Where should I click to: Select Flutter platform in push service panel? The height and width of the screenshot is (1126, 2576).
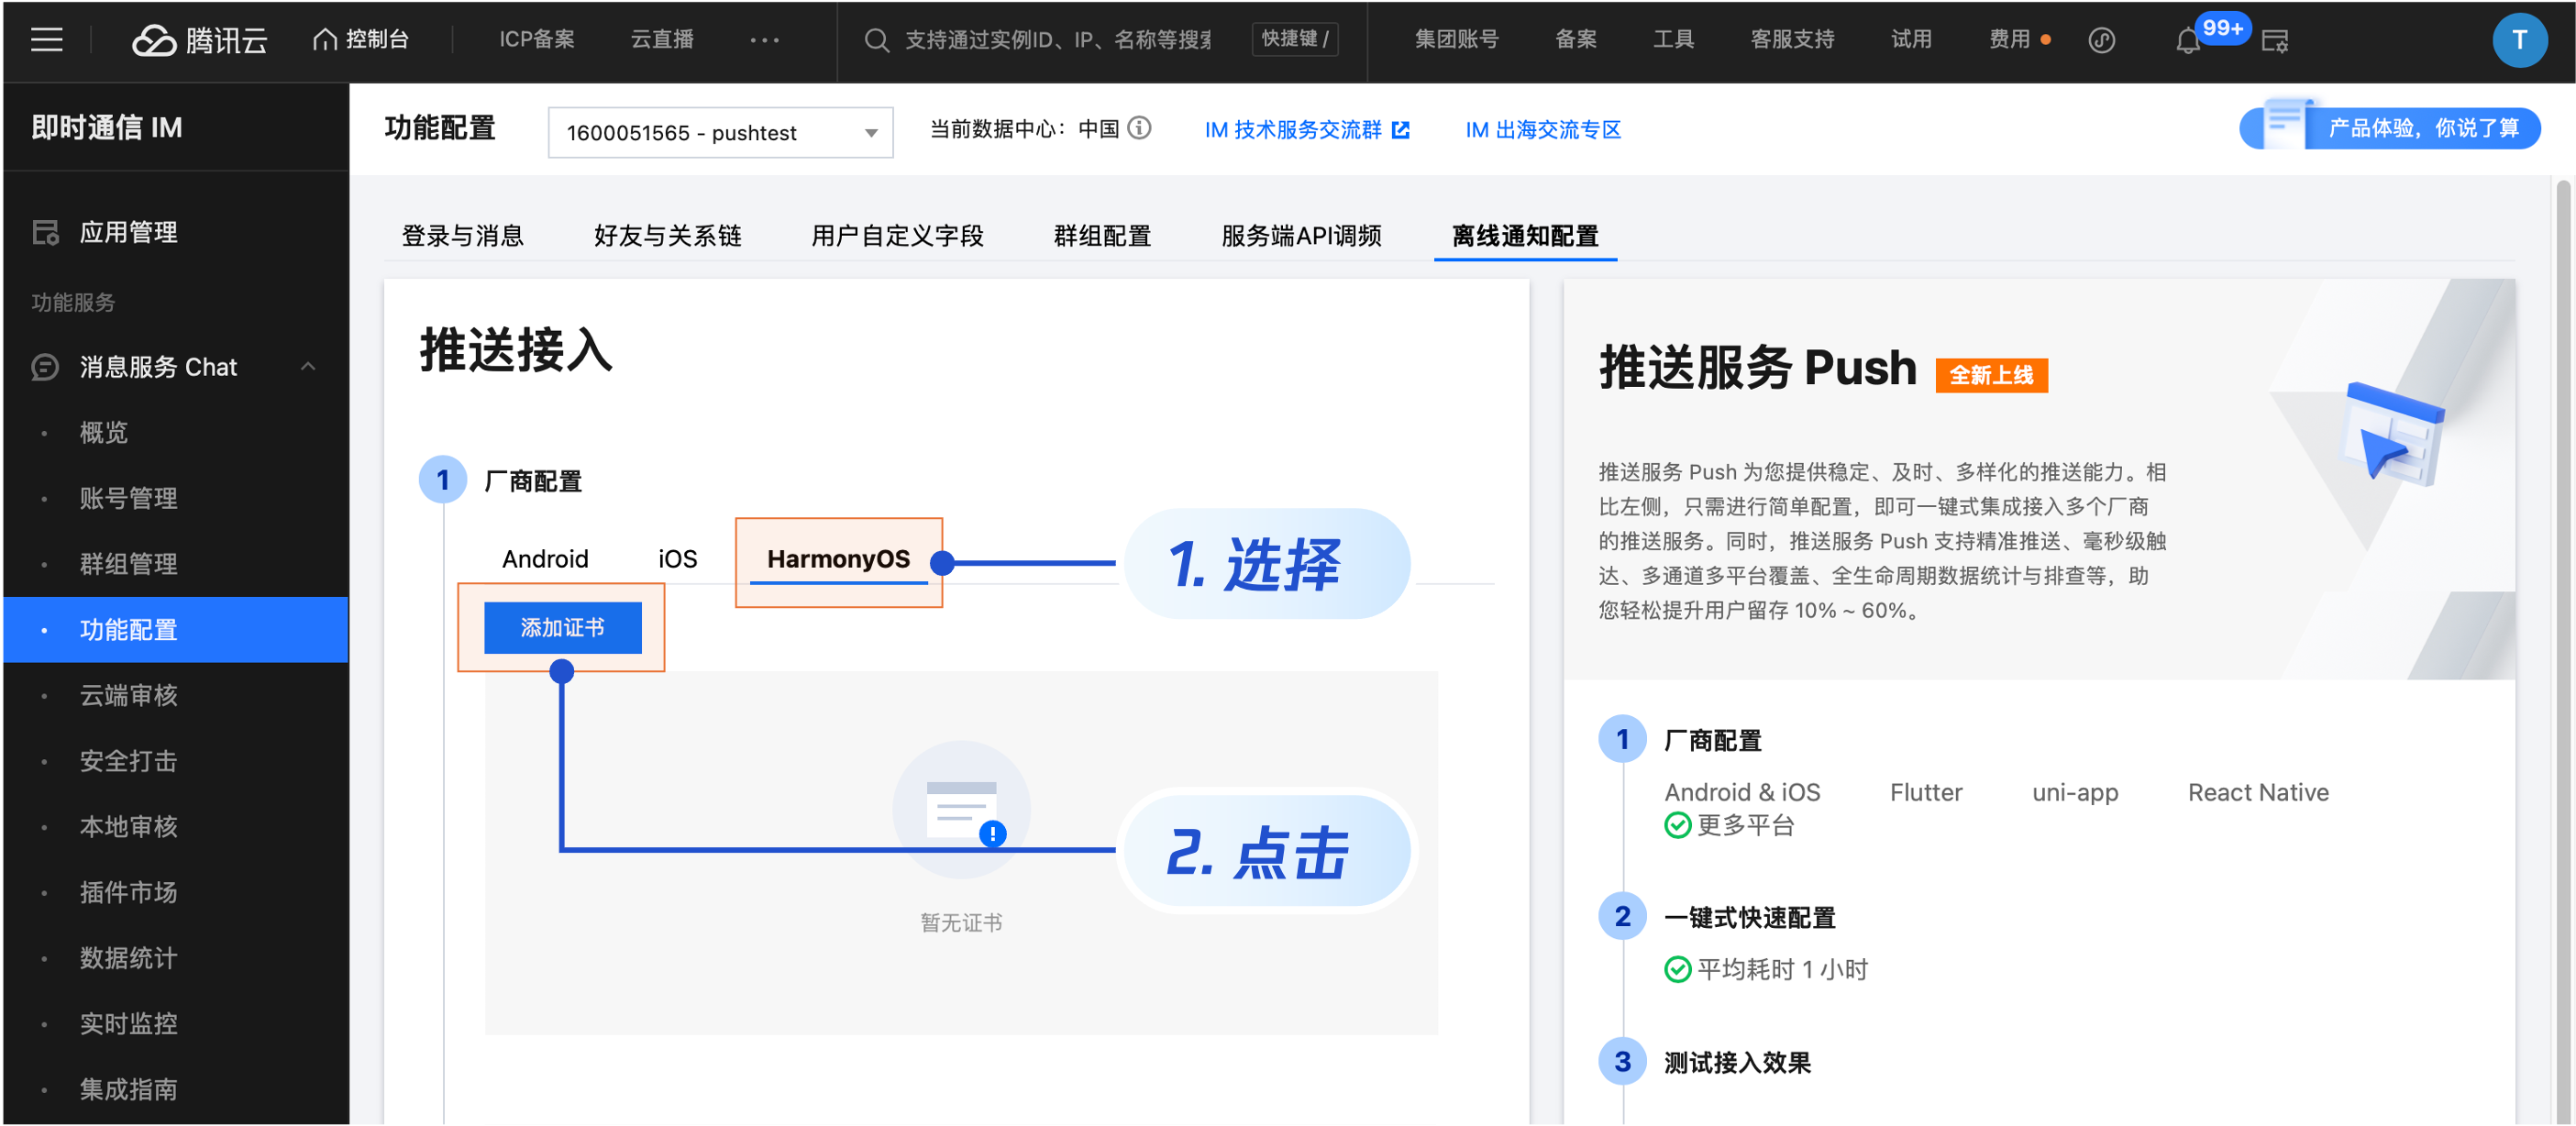point(1925,792)
